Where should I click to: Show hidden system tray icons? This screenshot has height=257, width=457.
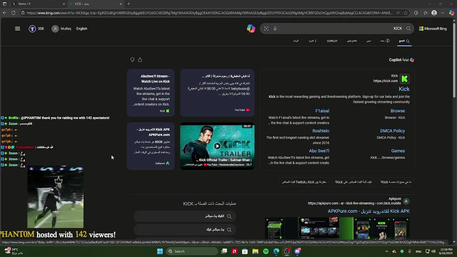coord(387,251)
